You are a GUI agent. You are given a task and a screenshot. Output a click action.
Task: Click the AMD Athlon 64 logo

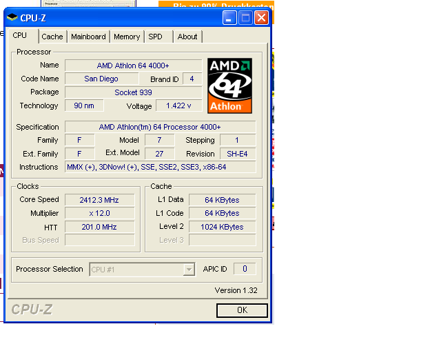tap(229, 85)
